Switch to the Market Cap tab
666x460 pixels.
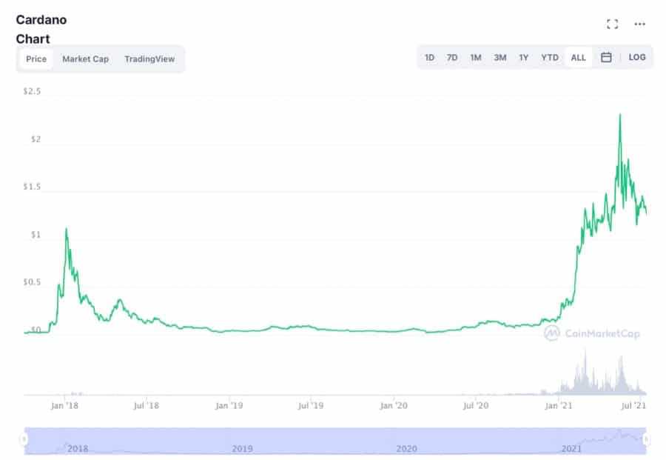[84, 59]
